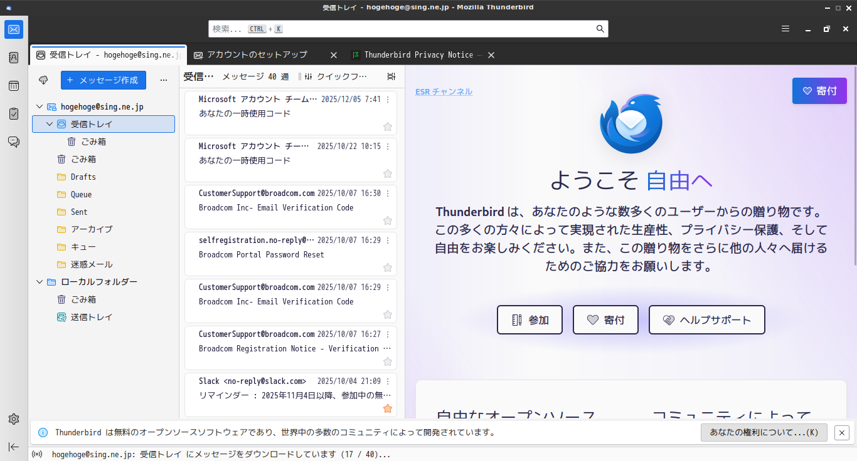Switch to the アカウントのセットアップ tab
Screen dimensions: 857x461
pos(265,55)
